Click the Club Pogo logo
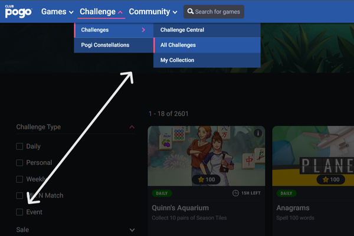The height and width of the screenshot is (236, 354). coord(18,11)
